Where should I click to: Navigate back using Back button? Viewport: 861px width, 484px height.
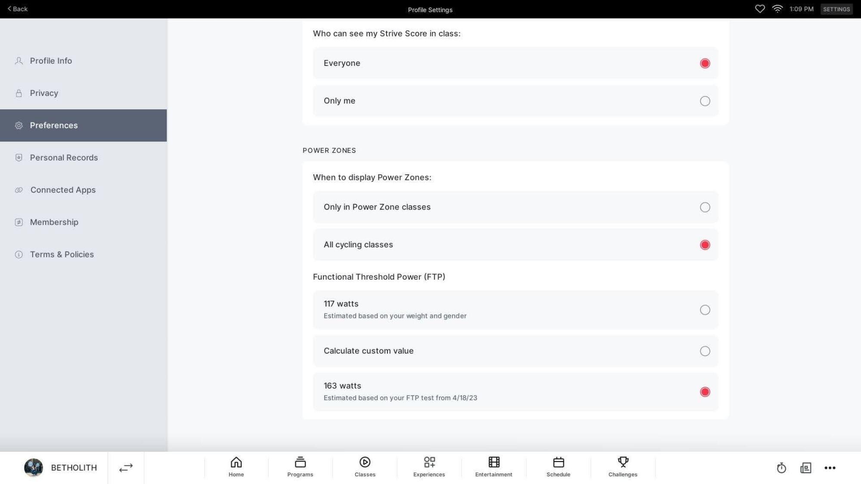click(17, 9)
